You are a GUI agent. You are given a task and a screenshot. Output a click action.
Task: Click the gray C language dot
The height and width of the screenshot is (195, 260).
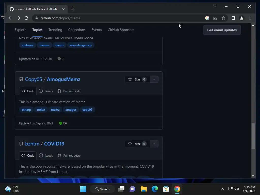pyautogui.click(x=59, y=59)
